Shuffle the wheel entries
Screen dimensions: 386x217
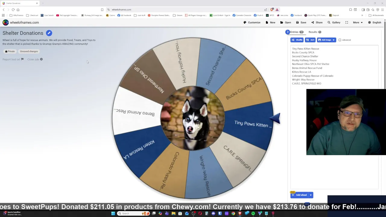tap(297, 40)
